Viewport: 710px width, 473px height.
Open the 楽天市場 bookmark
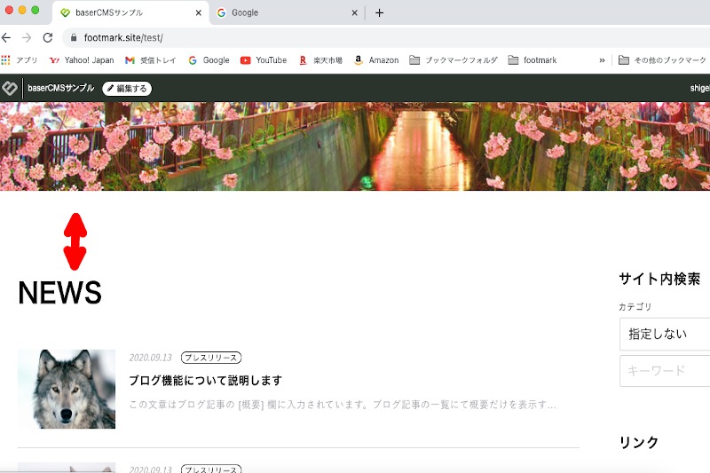(321, 60)
